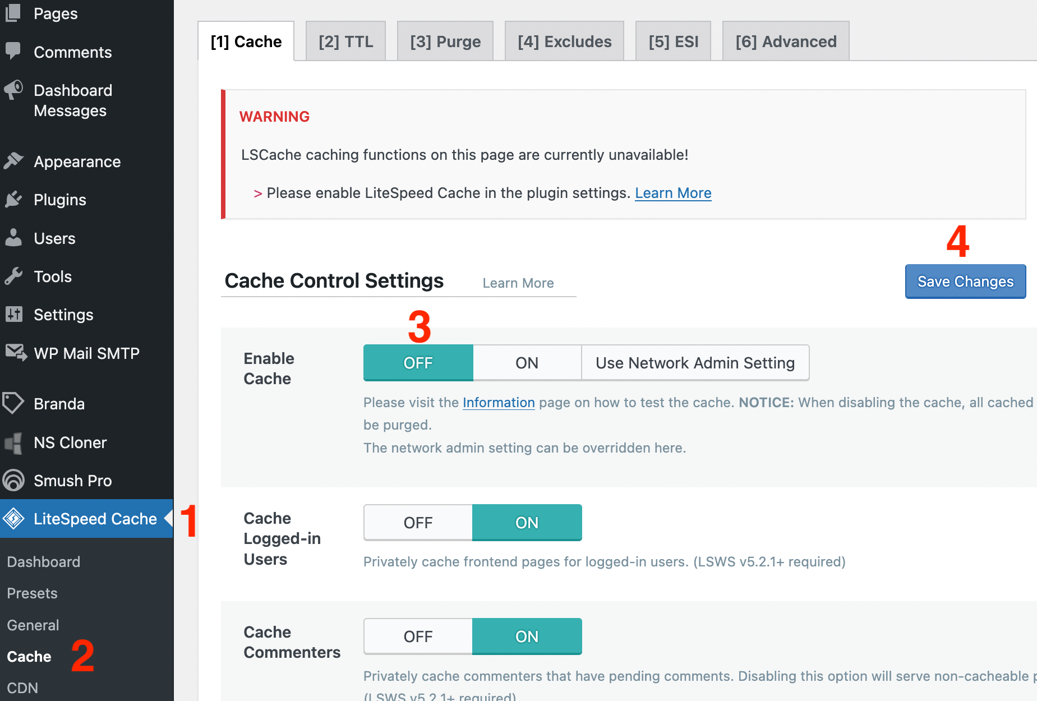1037x701 pixels.
Task: Open Plugins via its plug icon
Action: click(13, 199)
